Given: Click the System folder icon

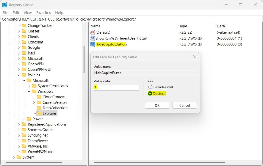Looking at the screenshot, I should [x=19, y=157].
